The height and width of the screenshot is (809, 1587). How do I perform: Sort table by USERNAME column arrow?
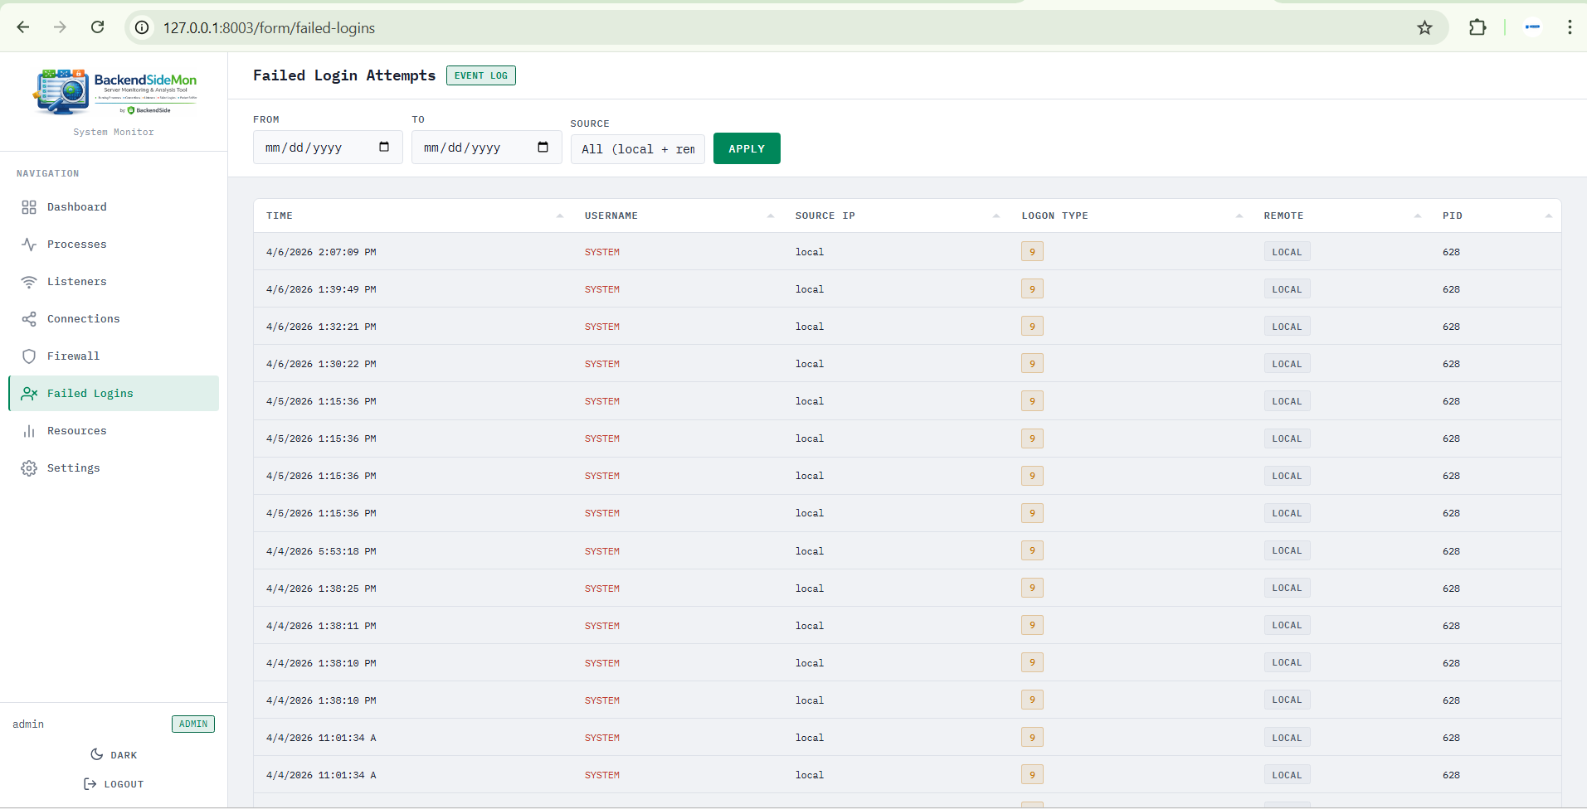[x=771, y=216]
